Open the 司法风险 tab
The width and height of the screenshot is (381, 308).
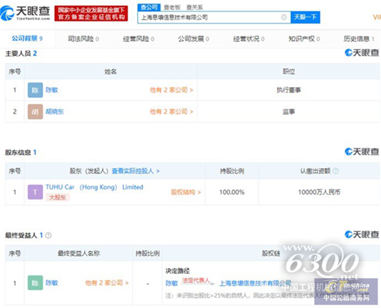[83, 39]
